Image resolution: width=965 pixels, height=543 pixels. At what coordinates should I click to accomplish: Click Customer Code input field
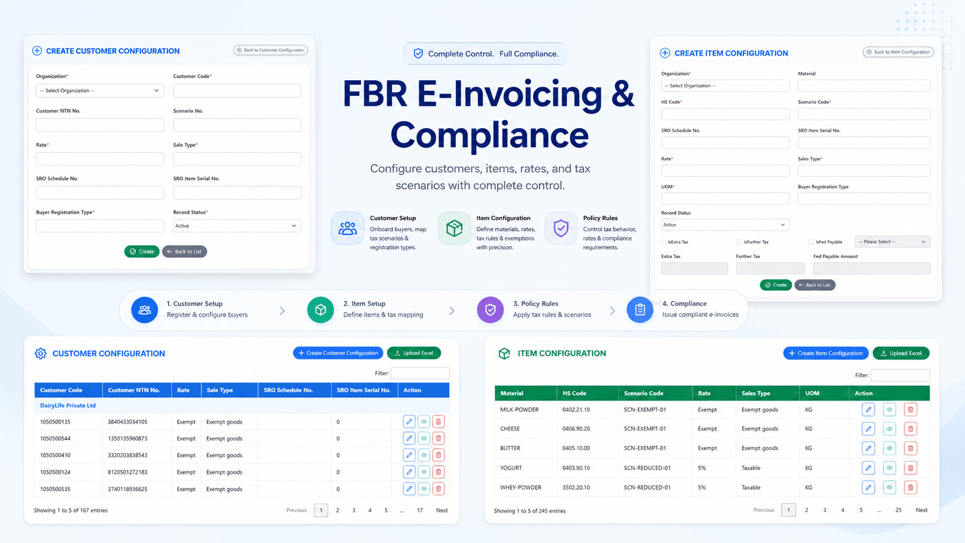click(x=237, y=91)
